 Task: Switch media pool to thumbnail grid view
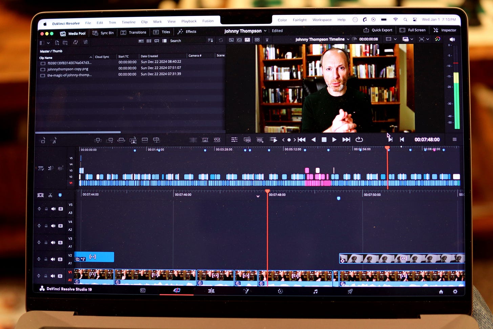click(149, 41)
